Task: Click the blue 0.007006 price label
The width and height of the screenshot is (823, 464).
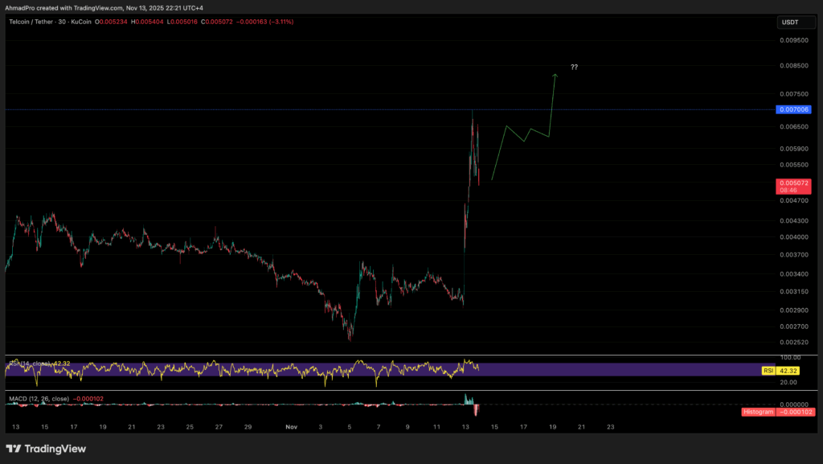Action: point(792,109)
